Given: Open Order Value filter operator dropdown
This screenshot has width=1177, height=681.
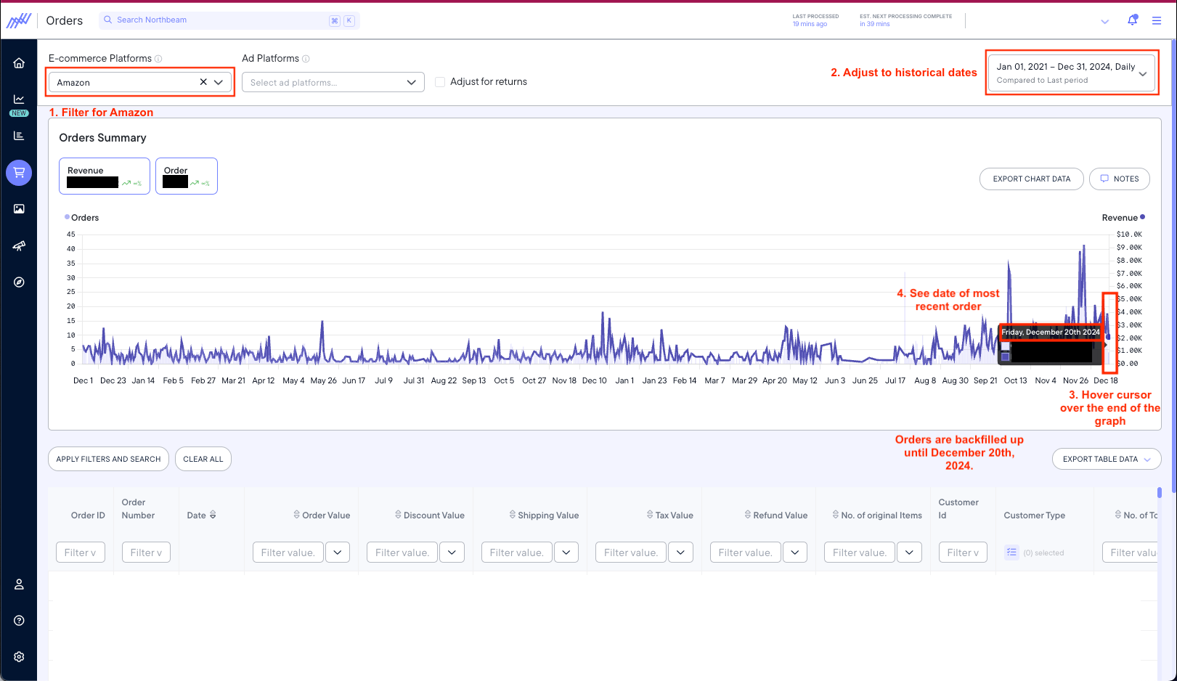Looking at the screenshot, I should (338, 552).
